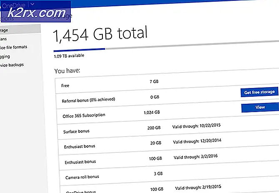The image size is (279, 193).
Task: Select 'Office 365 Subscription' row label
Action: pyautogui.click(x=84, y=115)
